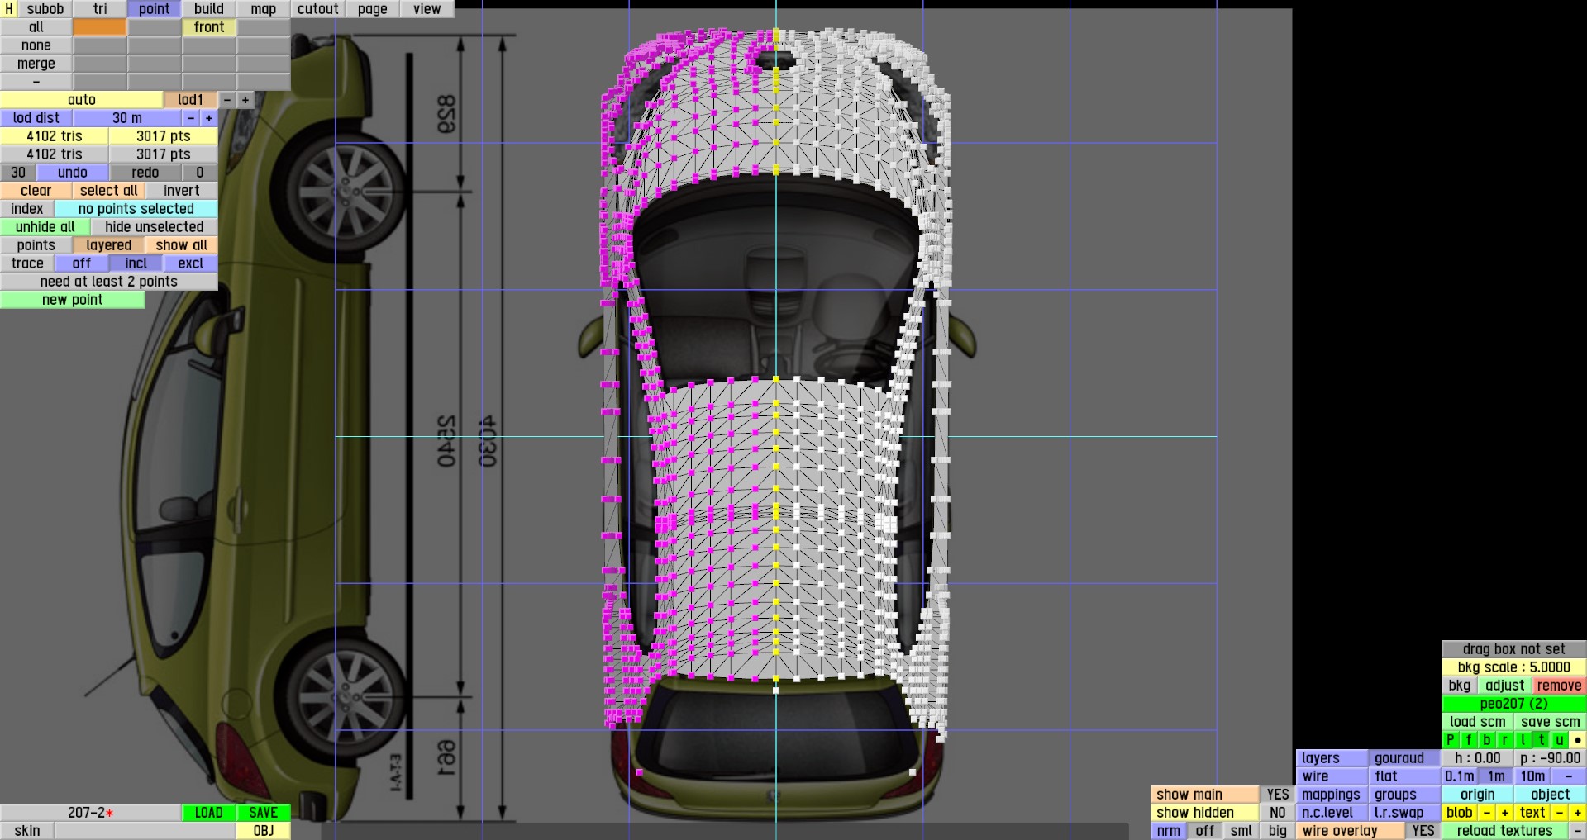
Task: Set nrm display to sml
Action: [x=1241, y=831]
